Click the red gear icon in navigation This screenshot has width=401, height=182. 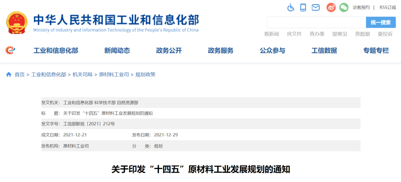click(10, 50)
